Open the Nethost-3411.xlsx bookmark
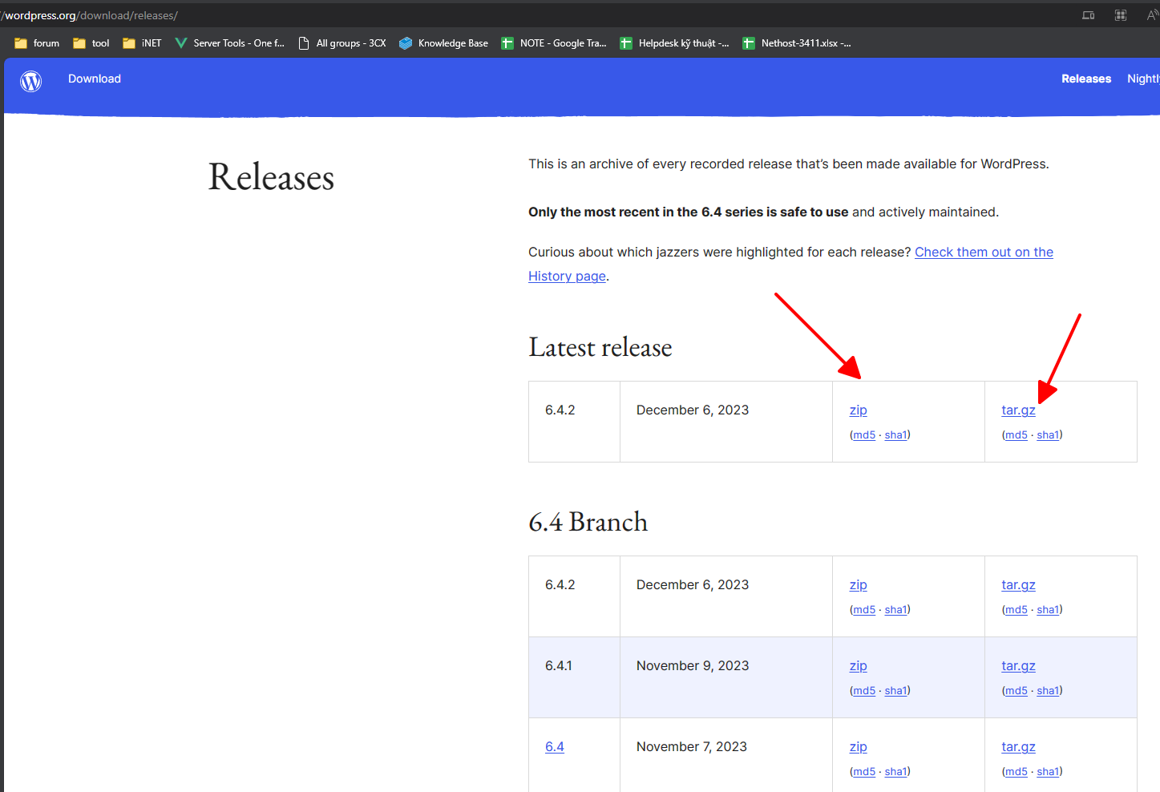This screenshot has height=792, width=1160. (x=797, y=43)
